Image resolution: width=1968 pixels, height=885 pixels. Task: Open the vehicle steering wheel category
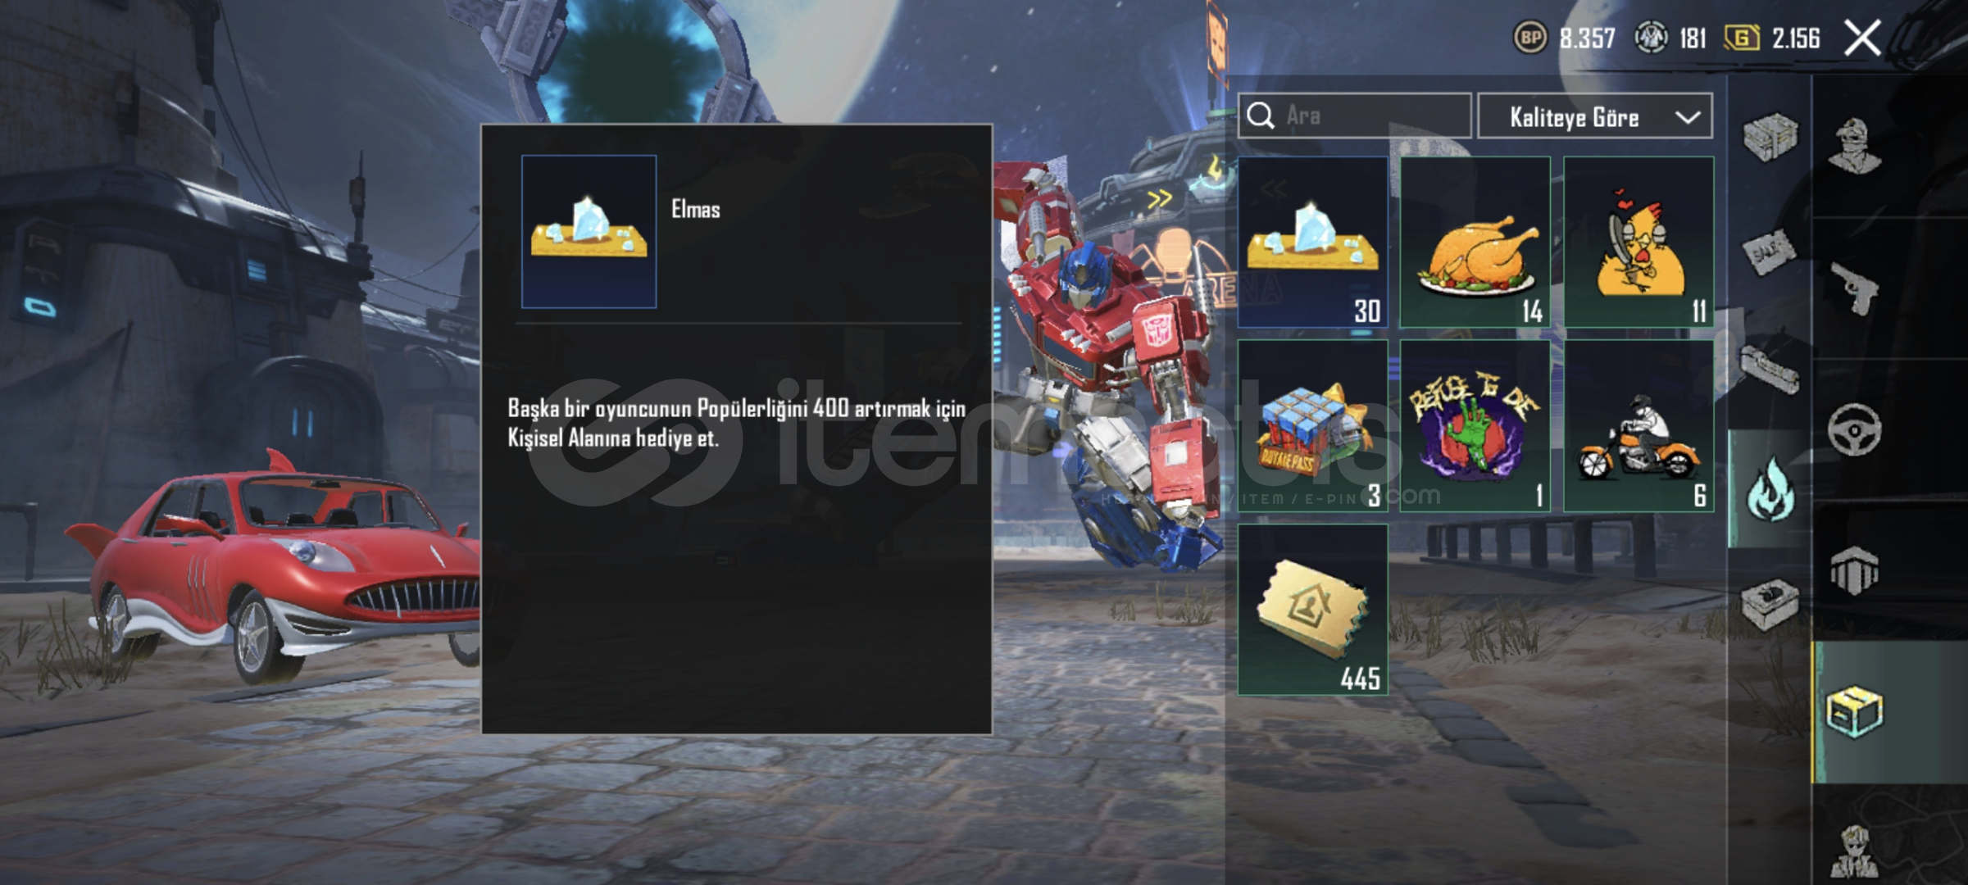(1854, 429)
